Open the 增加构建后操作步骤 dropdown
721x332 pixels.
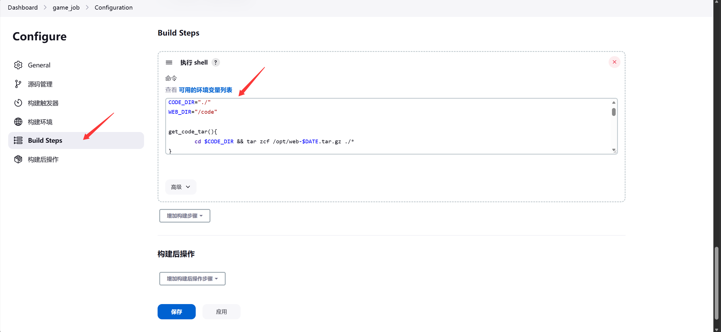192,279
